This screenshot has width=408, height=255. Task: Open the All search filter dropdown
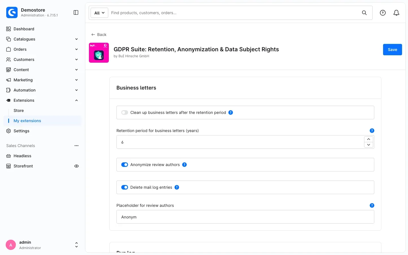(99, 13)
